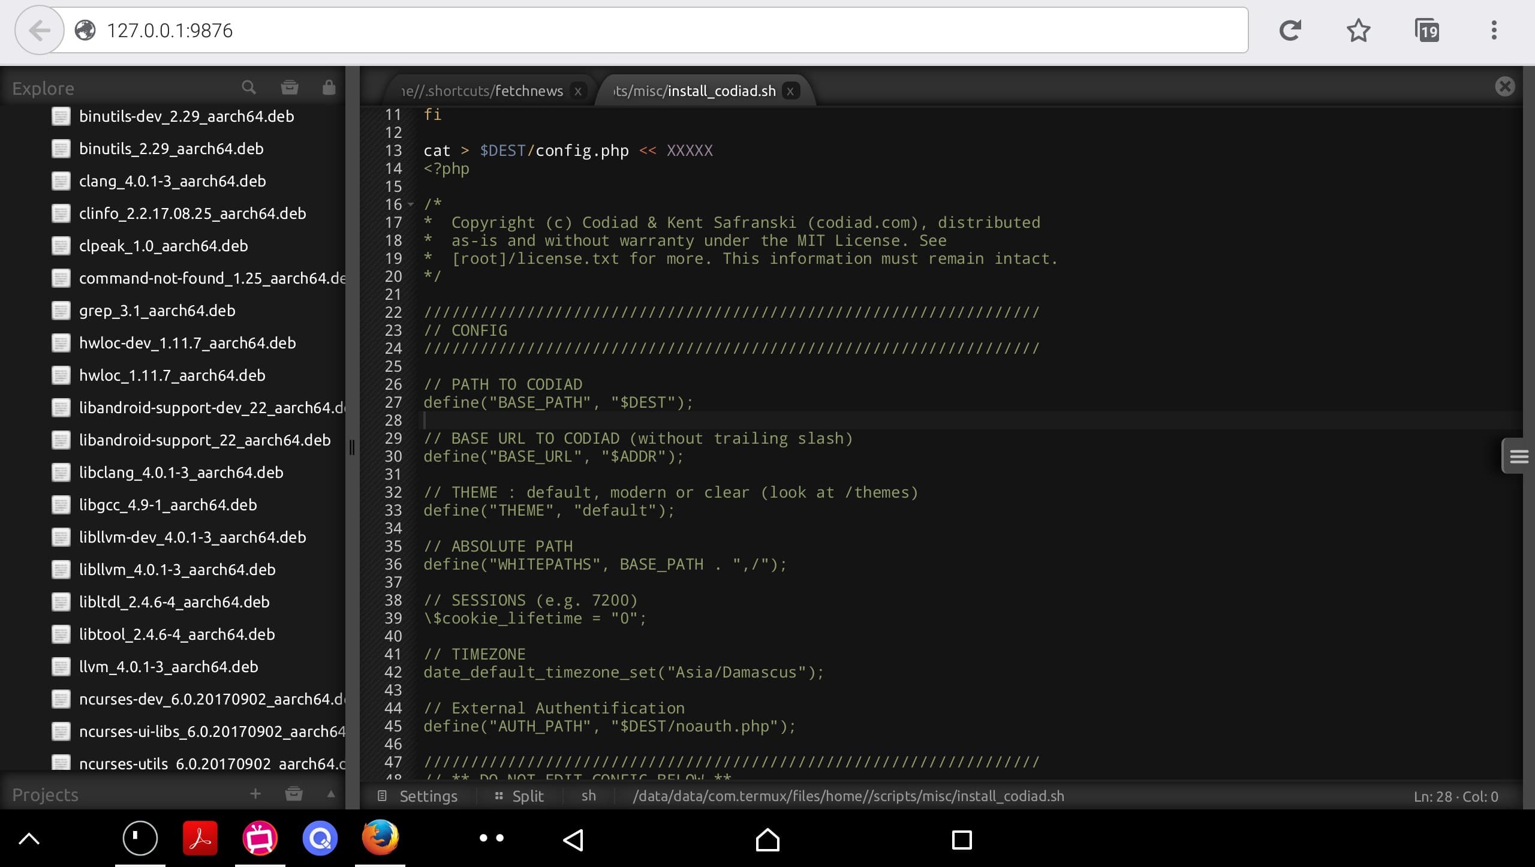This screenshot has width=1535, height=867.
Task: Toggle split editing mode via Split control
Action: click(526, 796)
